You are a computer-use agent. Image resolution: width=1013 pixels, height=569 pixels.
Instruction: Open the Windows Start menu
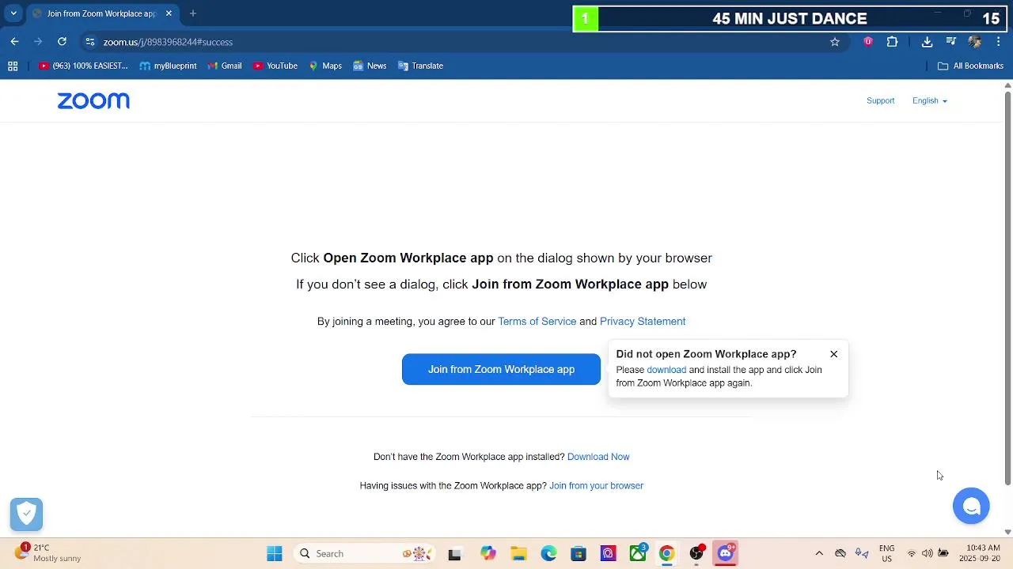coord(275,553)
